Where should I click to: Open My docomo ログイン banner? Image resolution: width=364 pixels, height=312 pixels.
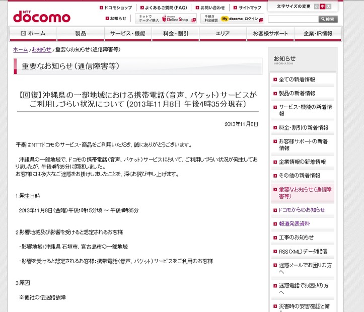(232, 18)
